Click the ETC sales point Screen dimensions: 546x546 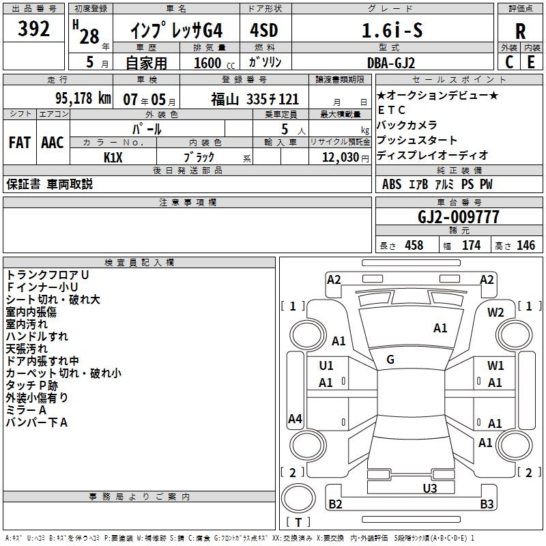pos(391,110)
